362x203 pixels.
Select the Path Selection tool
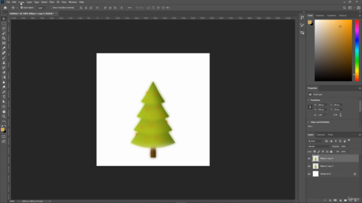(x=4, y=101)
